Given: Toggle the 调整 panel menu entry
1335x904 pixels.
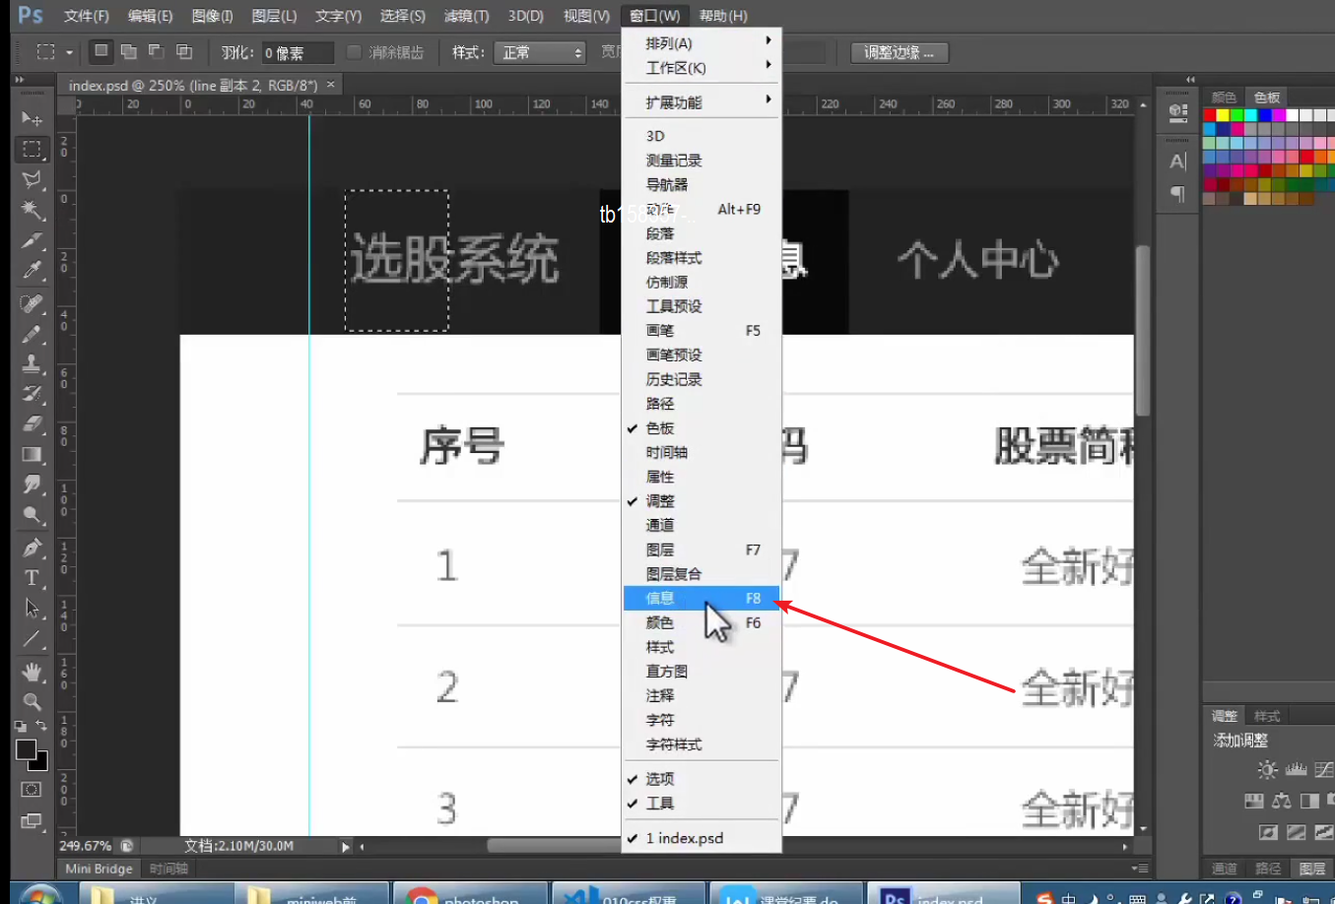Looking at the screenshot, I should 660,501.
